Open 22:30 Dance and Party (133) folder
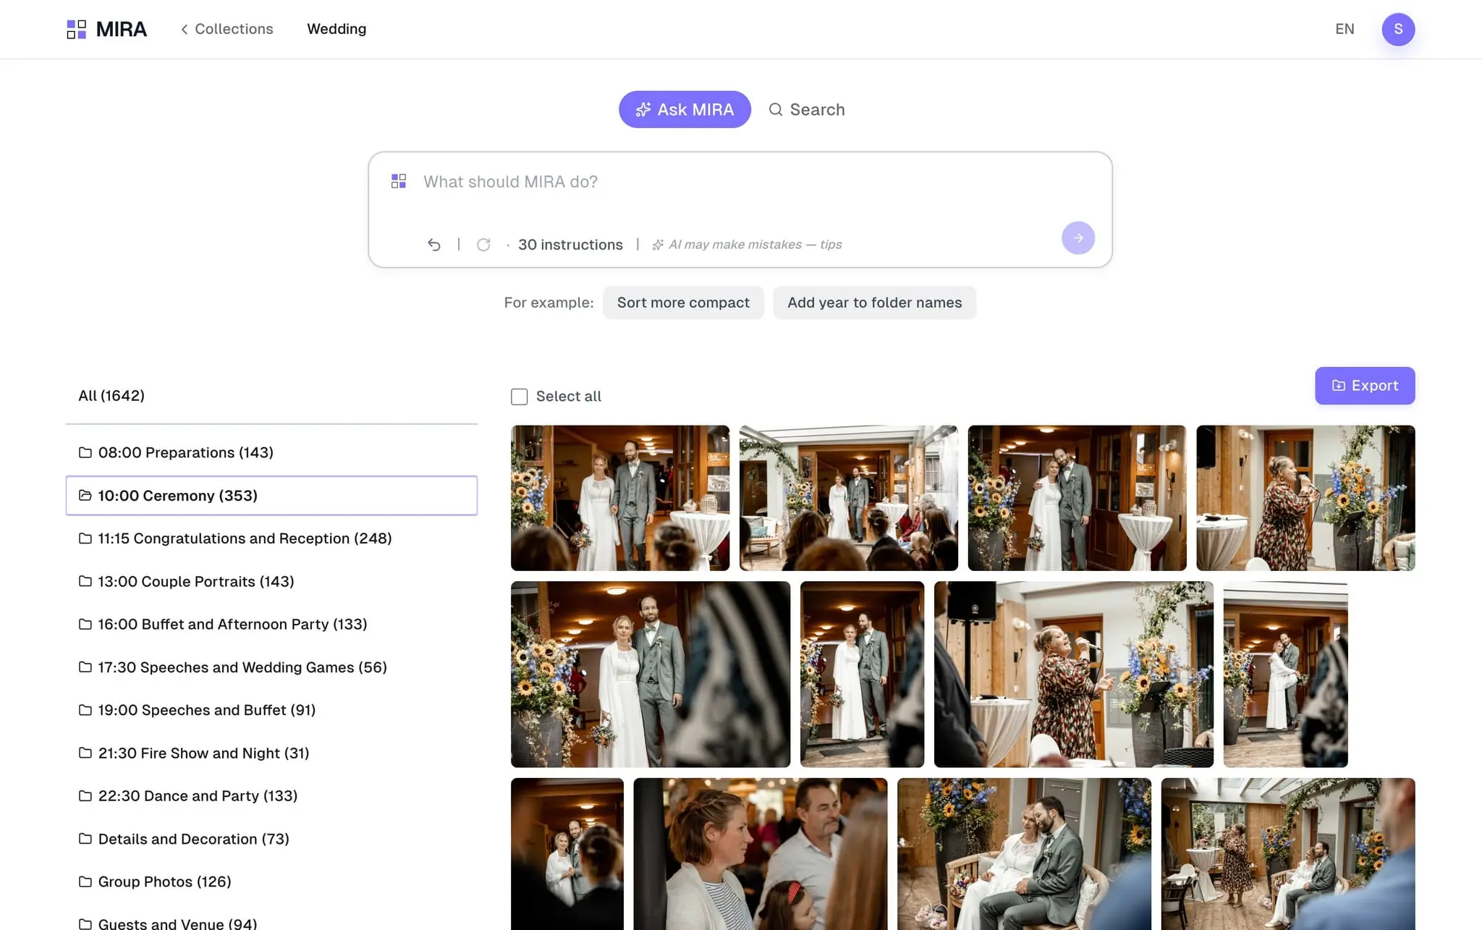 [271, 795]
